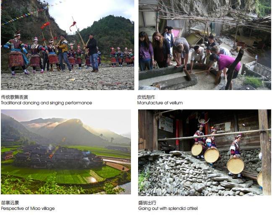
Task: Click the silver horn headdress woman
Action: (x=201, y=138)
